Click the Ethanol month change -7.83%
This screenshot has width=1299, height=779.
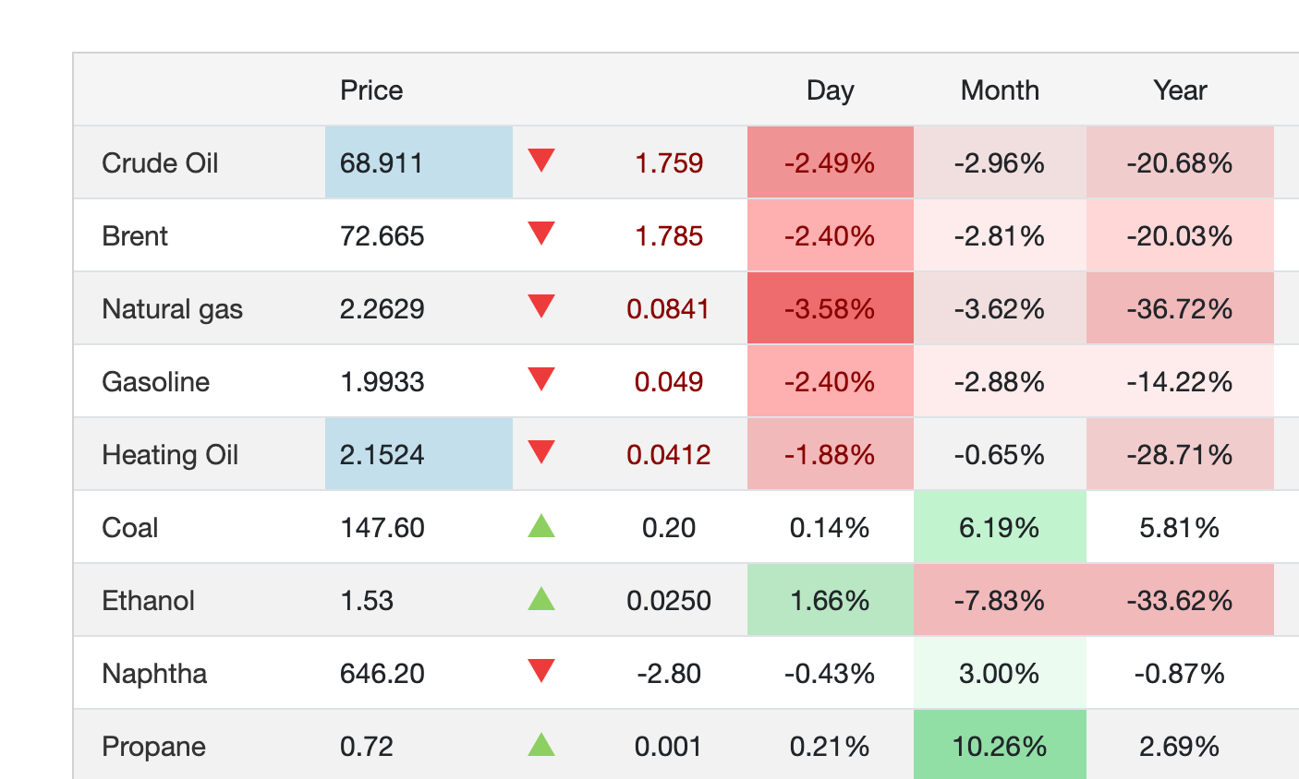[1000, 601]
